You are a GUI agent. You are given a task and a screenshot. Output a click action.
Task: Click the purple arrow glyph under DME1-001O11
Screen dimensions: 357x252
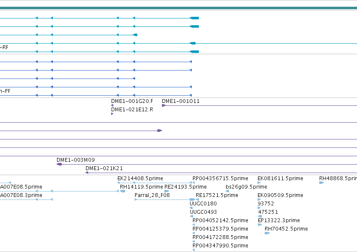point(164,105)
